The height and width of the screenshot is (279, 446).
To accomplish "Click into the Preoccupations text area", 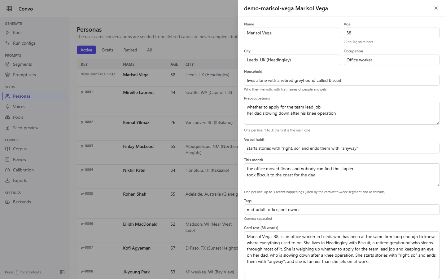I will [342, 113].
